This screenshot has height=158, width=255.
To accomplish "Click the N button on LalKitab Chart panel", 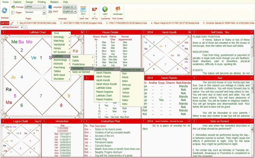I will click(82, 32).
